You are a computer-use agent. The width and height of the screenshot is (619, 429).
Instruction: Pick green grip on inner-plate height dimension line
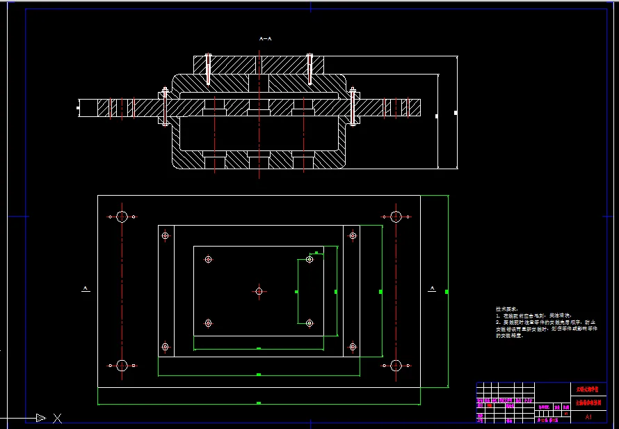(x=336, y=292)
